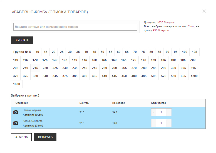Viewport: 216px width, 153px height.
Task: Select bonus group 655
Action: pyautogui.click(x=183, y=76)
